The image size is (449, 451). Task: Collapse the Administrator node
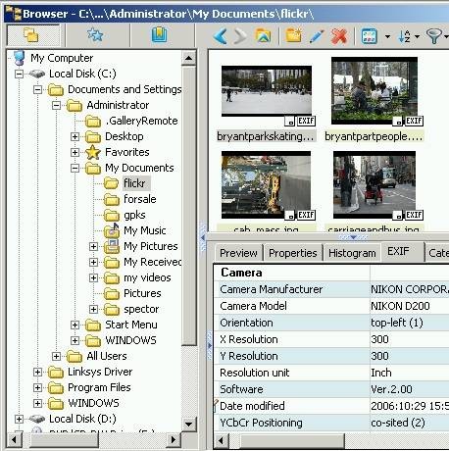pyautogui.click(x=57, y=105)
